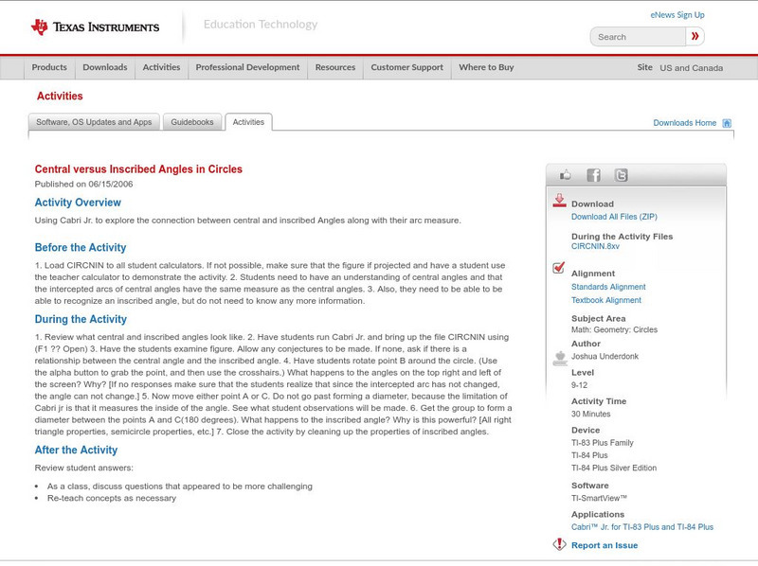Open the Downloads menu
758x566 pixels.
tap(105, 67)
